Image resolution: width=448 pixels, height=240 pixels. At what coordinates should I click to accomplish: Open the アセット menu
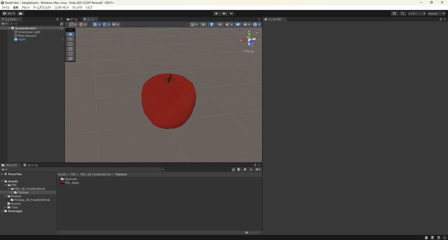tap(26, 7)
